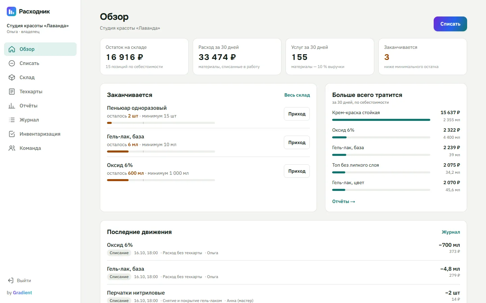Open the Склад menu item
The height and width of the screenshot is (303, 486).
(40, 77)
